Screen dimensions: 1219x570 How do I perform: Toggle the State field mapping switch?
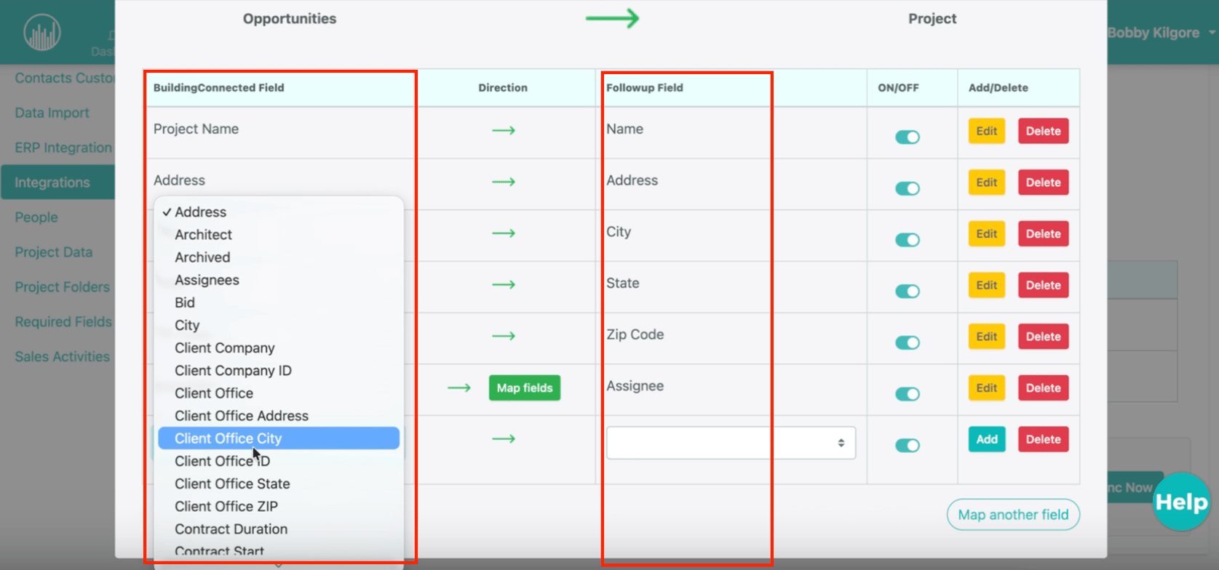click(907, 292)
